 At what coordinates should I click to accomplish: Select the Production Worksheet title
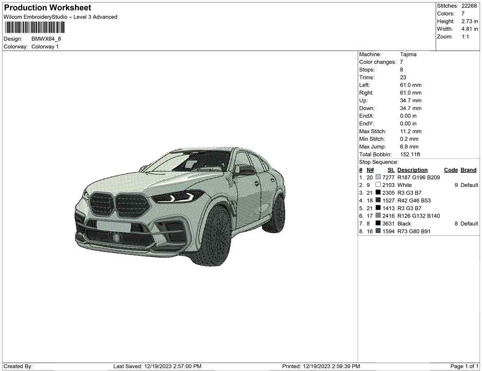[47, 8]
